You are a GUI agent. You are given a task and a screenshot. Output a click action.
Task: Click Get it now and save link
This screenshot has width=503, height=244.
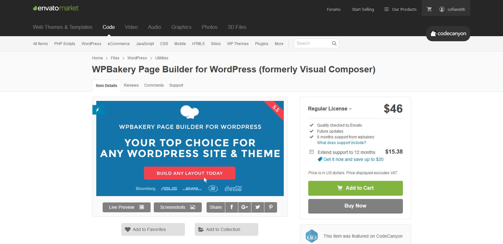[x=353, y=159]
